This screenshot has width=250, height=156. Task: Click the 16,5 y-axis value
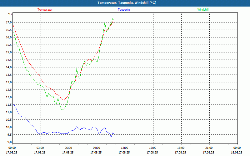(x=9, y=30)
